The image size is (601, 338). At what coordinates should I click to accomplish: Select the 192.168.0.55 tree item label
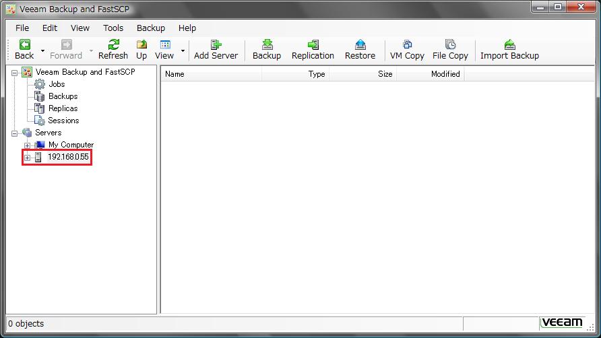coord(68,157)
